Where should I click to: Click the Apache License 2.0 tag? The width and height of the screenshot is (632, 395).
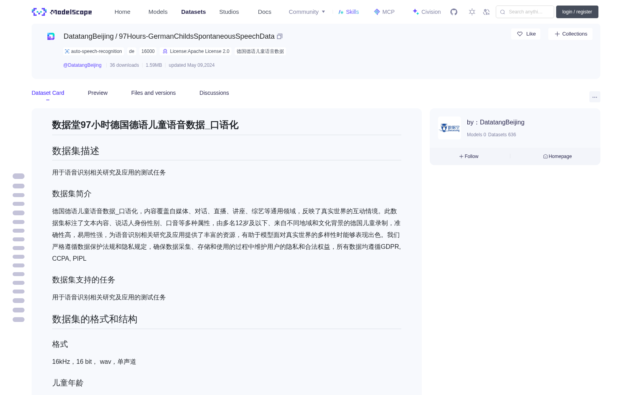tap(196, 51)
